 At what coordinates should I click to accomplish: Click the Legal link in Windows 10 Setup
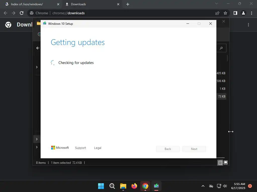[98, 148]
